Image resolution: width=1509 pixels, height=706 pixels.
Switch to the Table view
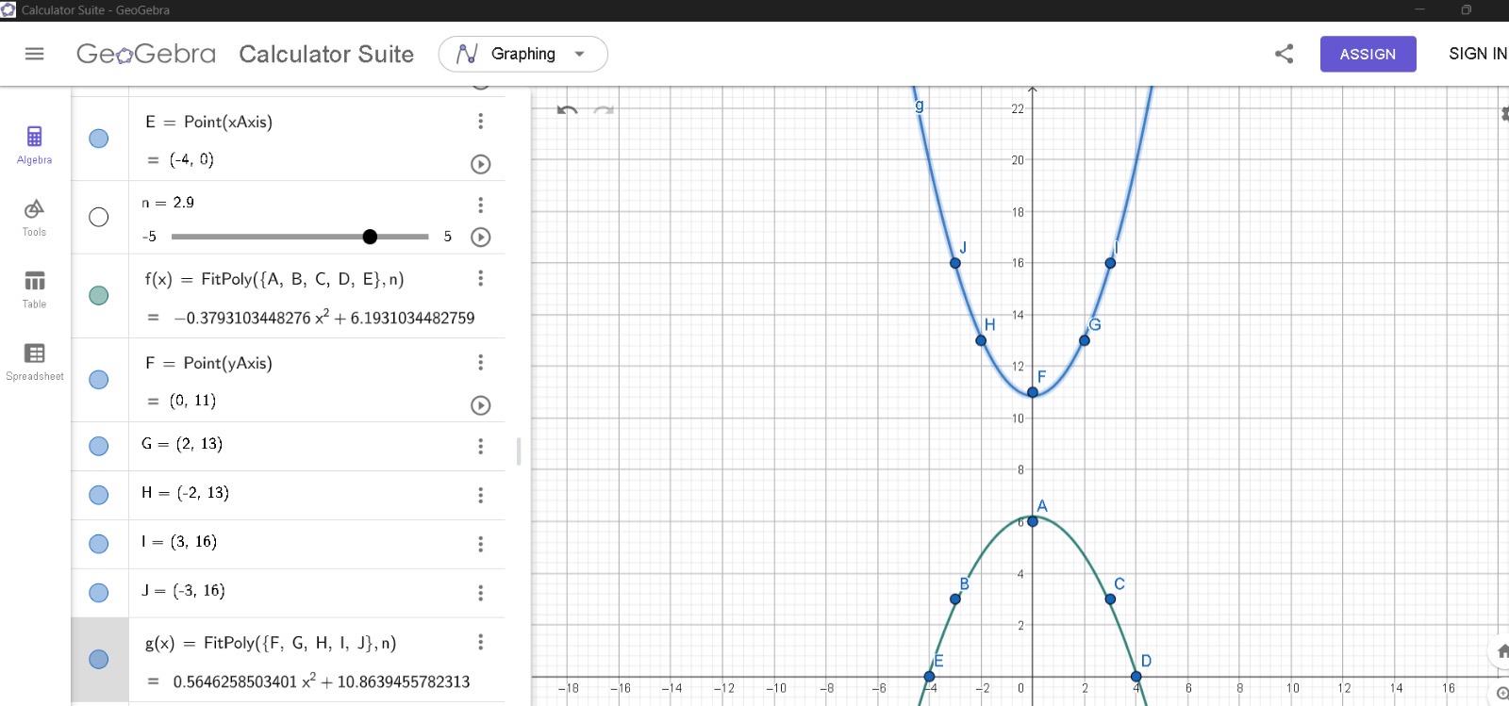click(x=34, y=288)
